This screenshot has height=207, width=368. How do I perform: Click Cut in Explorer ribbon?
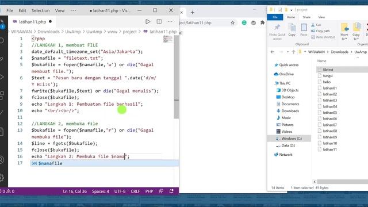pos(316,25)
